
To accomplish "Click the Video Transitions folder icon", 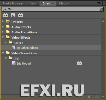I will 8,53.
